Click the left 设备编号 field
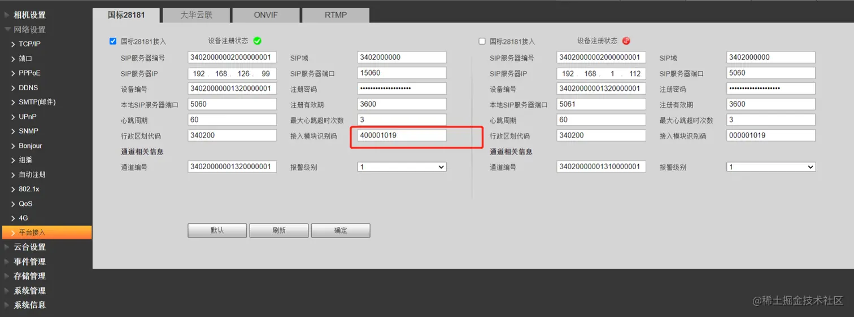Viewport: 854px width, 317px height. [x=232, y=89]
